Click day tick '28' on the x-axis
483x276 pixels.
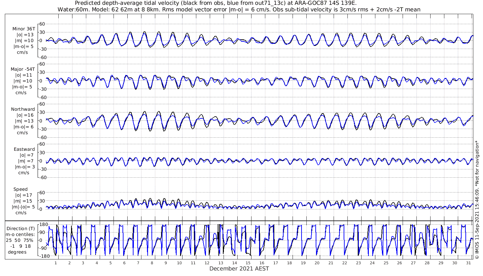(427, 263)
